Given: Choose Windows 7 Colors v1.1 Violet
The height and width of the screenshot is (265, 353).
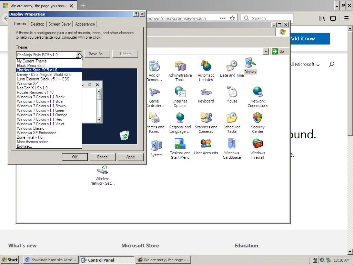Looking at the screenshot, I should pos(49,124).
